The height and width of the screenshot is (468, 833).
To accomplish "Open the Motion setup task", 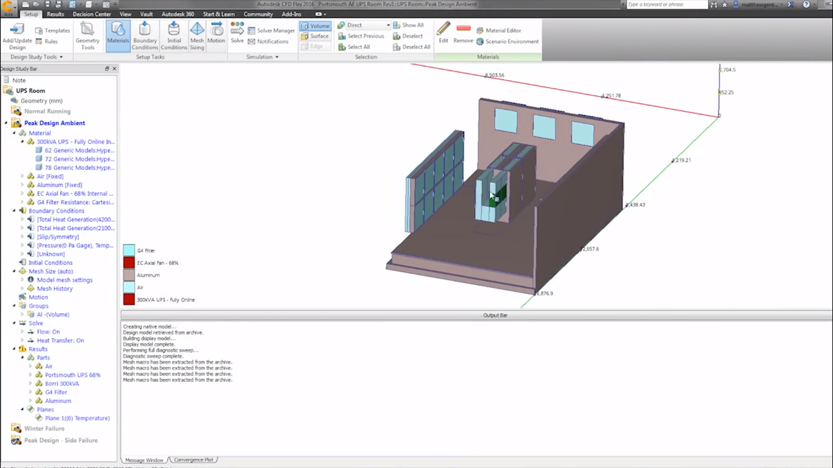I will (216, 34).
